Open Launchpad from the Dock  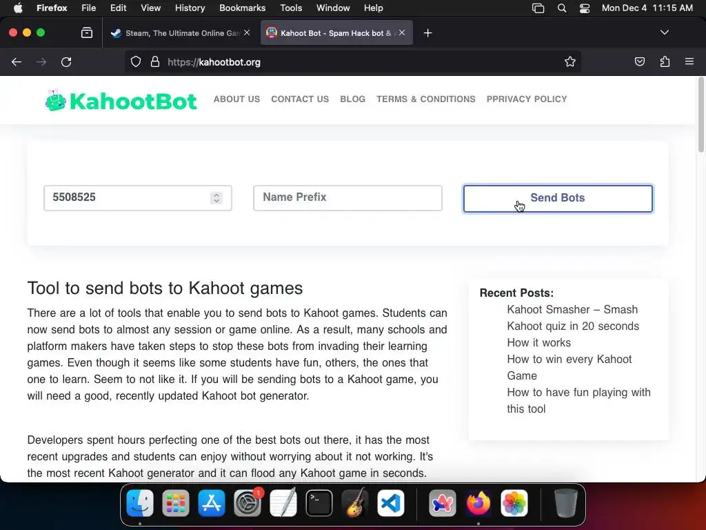point(176,503)
